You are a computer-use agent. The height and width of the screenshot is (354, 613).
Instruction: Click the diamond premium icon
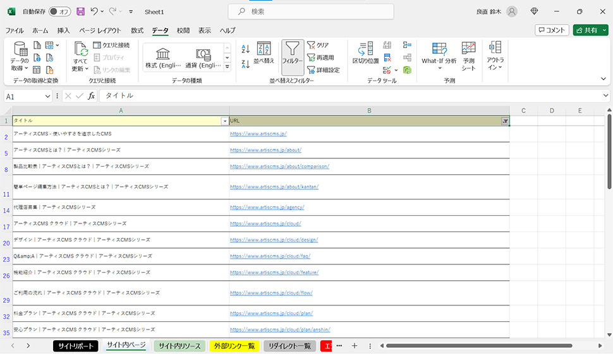[x=535, y=11]
